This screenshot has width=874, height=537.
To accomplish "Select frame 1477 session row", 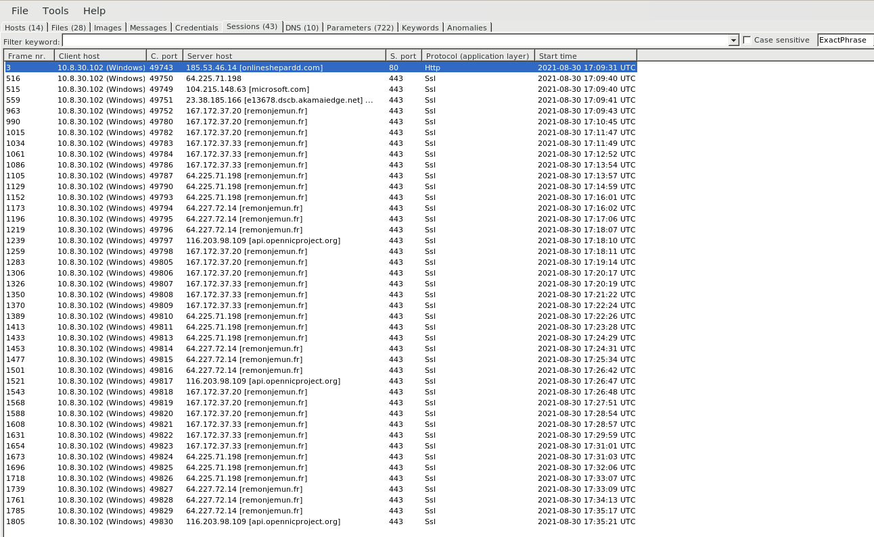I will 320,359.
